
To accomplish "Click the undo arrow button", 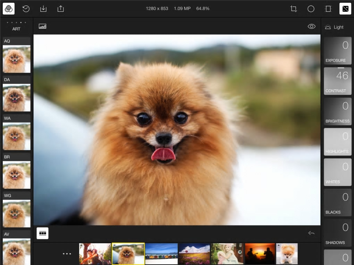I will point(312,233).
